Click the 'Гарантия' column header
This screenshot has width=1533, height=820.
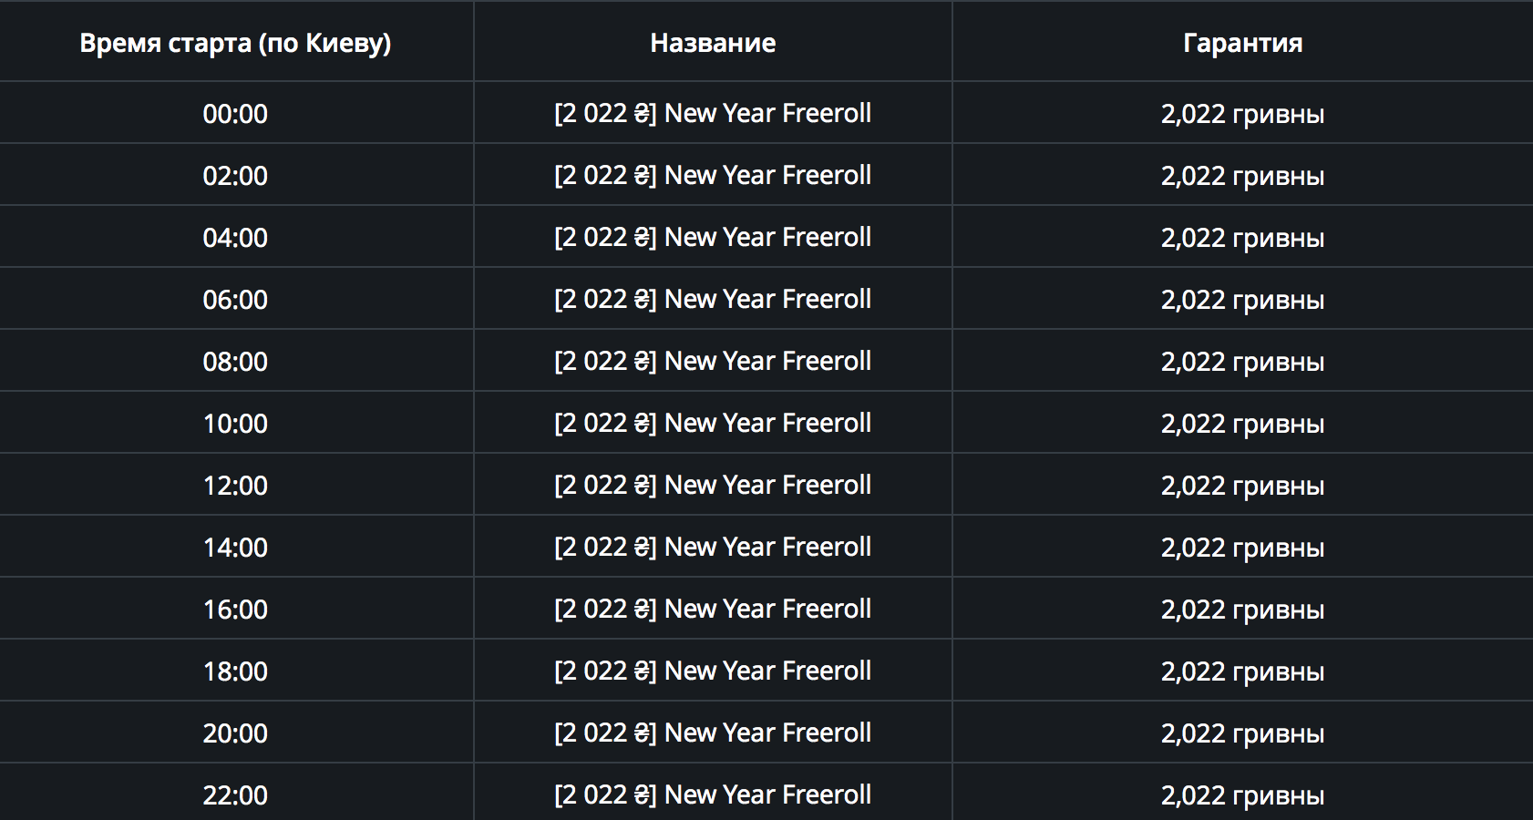1242,43
